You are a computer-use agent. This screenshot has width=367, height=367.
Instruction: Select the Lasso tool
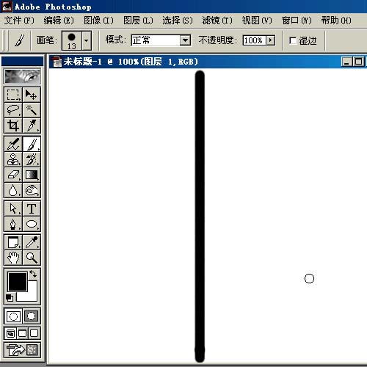[13, 110]
